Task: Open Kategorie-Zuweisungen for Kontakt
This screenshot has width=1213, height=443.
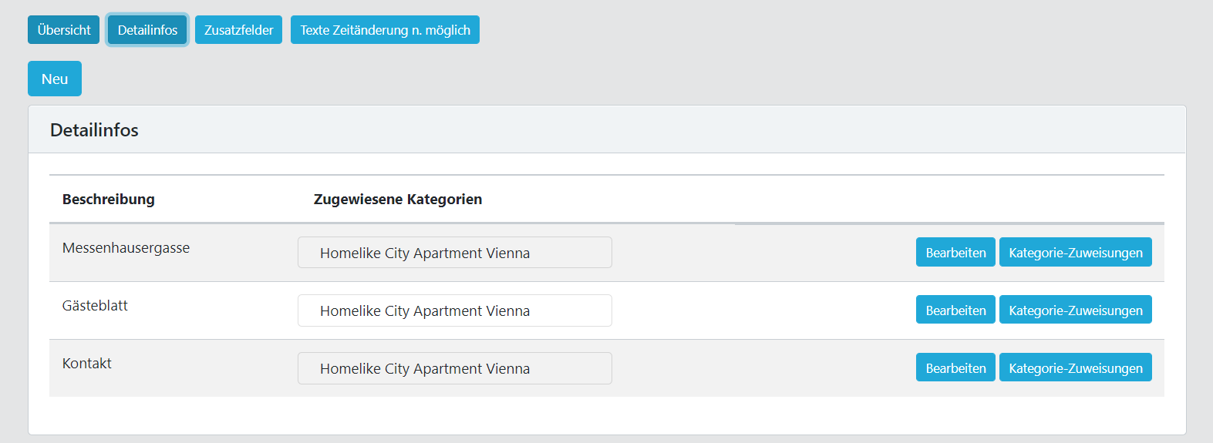Action: point(1075,368)
